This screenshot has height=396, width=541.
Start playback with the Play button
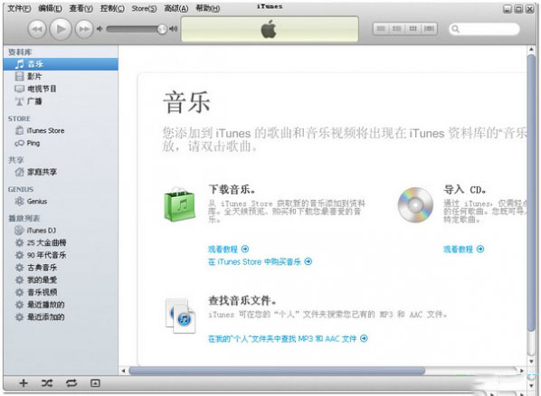coord(61,29)
